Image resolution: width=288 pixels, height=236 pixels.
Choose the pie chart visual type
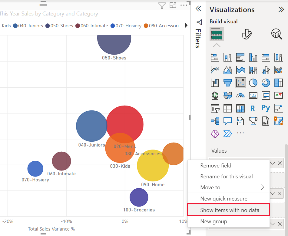(x=253, y=83)
